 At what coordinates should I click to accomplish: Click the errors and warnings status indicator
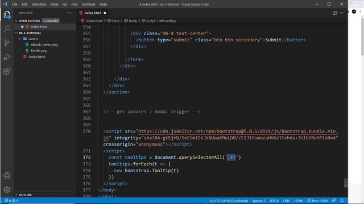(x=11, y=201)
